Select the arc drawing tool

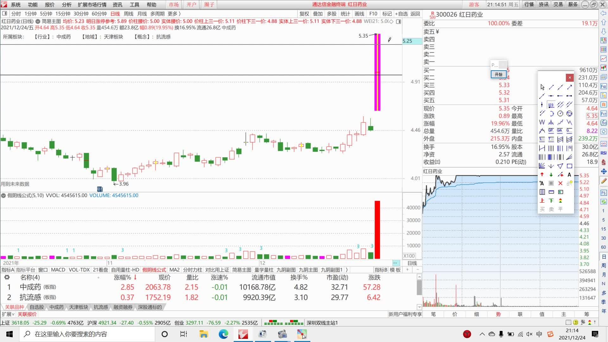pos(551,113)
